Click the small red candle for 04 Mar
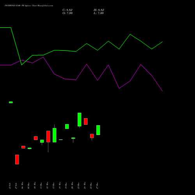This screenshot has height=195, width=195. point(23,147)
